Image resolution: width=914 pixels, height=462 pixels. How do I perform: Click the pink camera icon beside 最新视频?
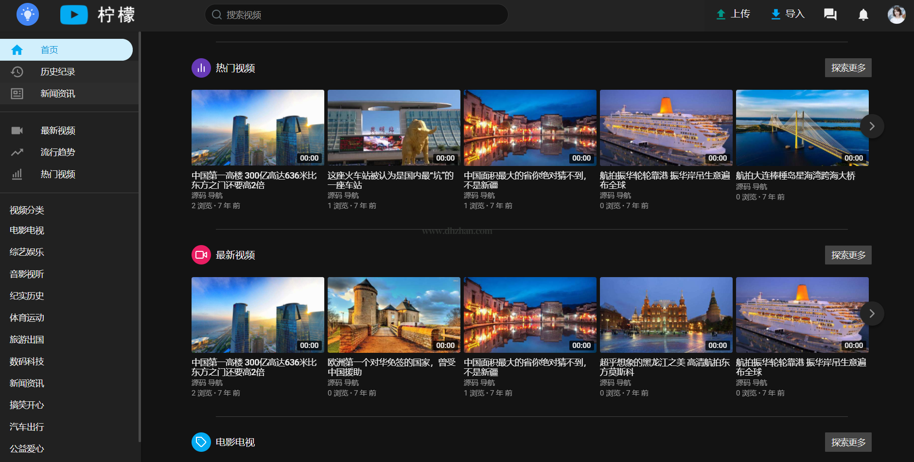[x=201, y=255]
